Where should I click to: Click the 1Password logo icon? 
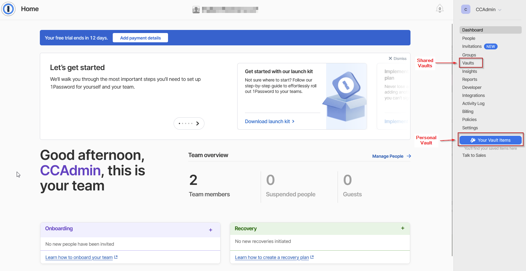(8, 9)
